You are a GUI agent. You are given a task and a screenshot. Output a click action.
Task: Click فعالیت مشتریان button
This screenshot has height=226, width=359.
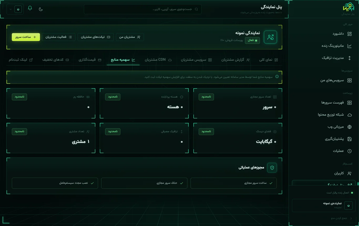pos(59,37)
